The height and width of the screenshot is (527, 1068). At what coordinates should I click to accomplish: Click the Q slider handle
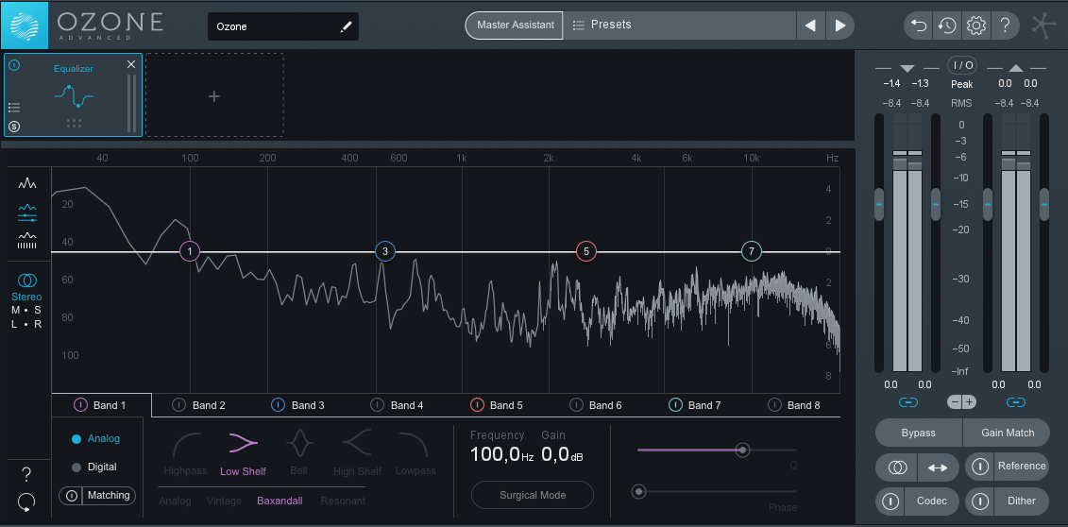tap(742, 450)
